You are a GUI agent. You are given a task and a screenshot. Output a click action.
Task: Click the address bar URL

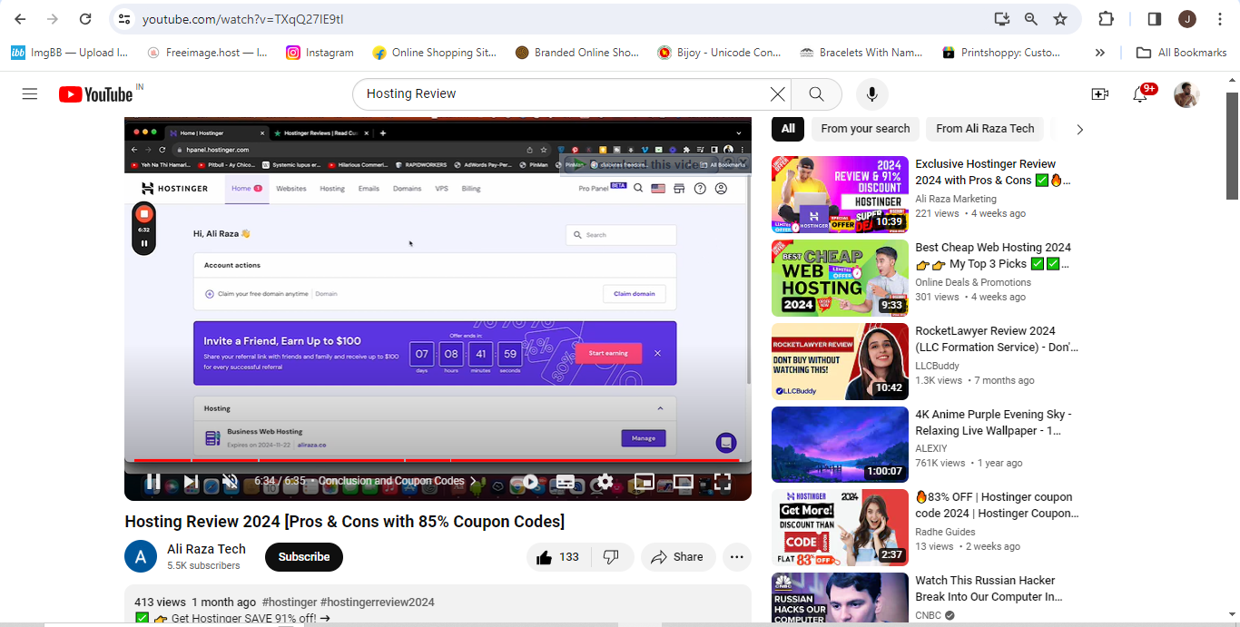[242, 19]
